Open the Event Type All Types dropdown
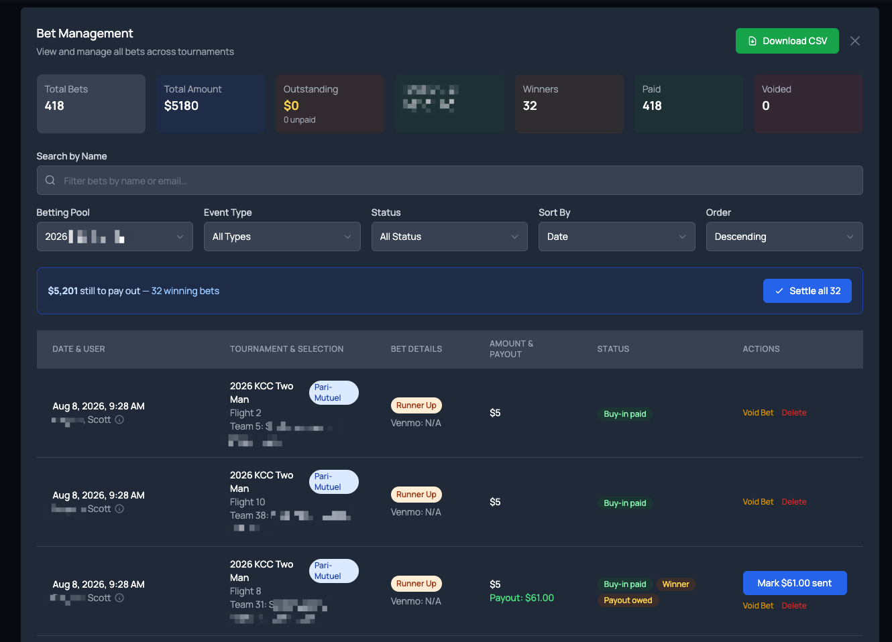 pyautogui.click(x=282, y=237)
